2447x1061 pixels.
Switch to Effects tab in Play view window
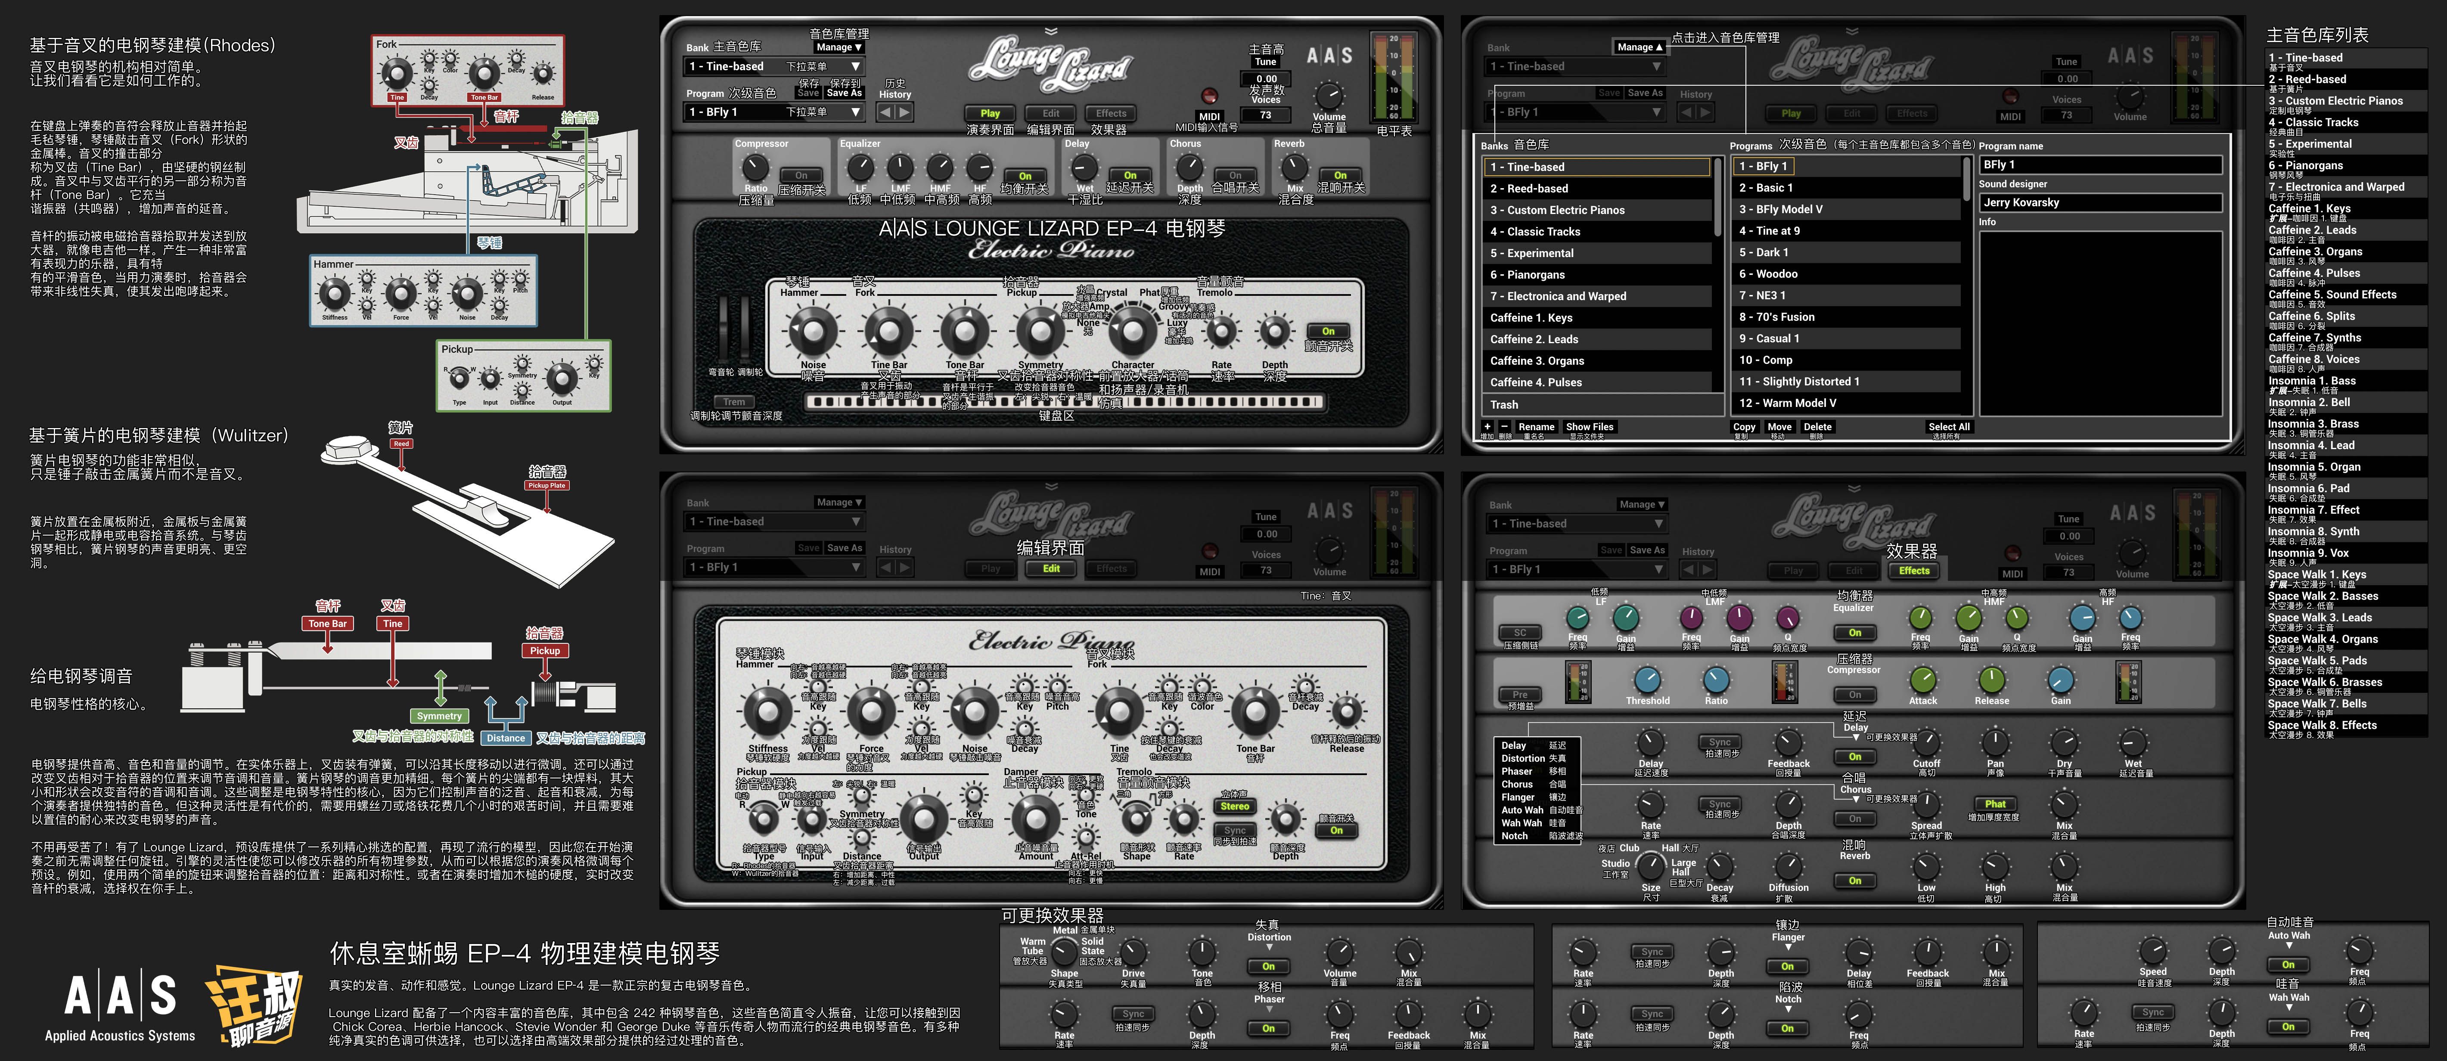pos(1111,113)
